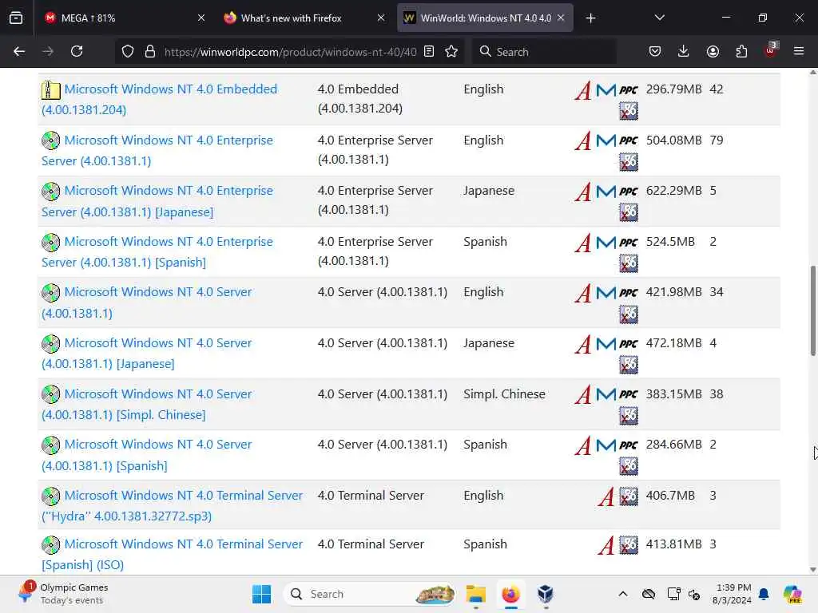Click the Simpl. Chinese language cell
The image size is (818, 613).
tap(504, 394)
